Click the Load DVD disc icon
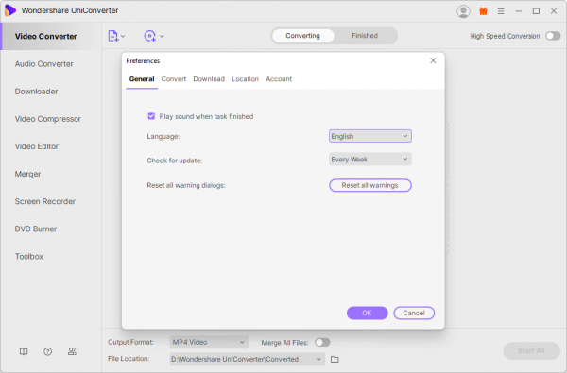The height and width of the screenshot is (373, 567). [x=150, y=36]
